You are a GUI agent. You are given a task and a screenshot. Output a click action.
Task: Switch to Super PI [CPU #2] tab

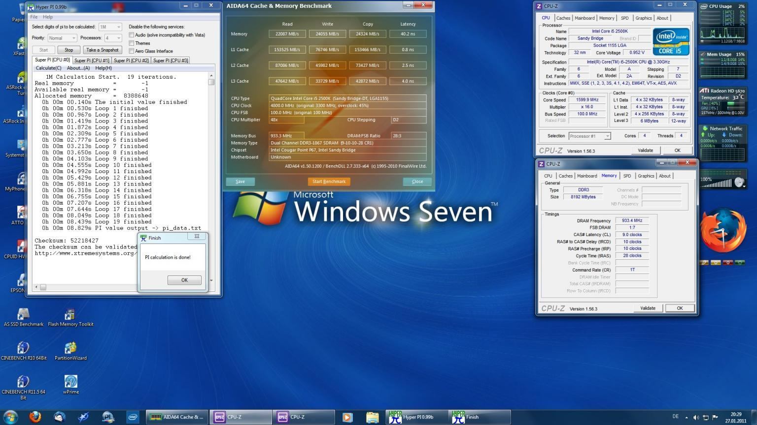(131, 61)
